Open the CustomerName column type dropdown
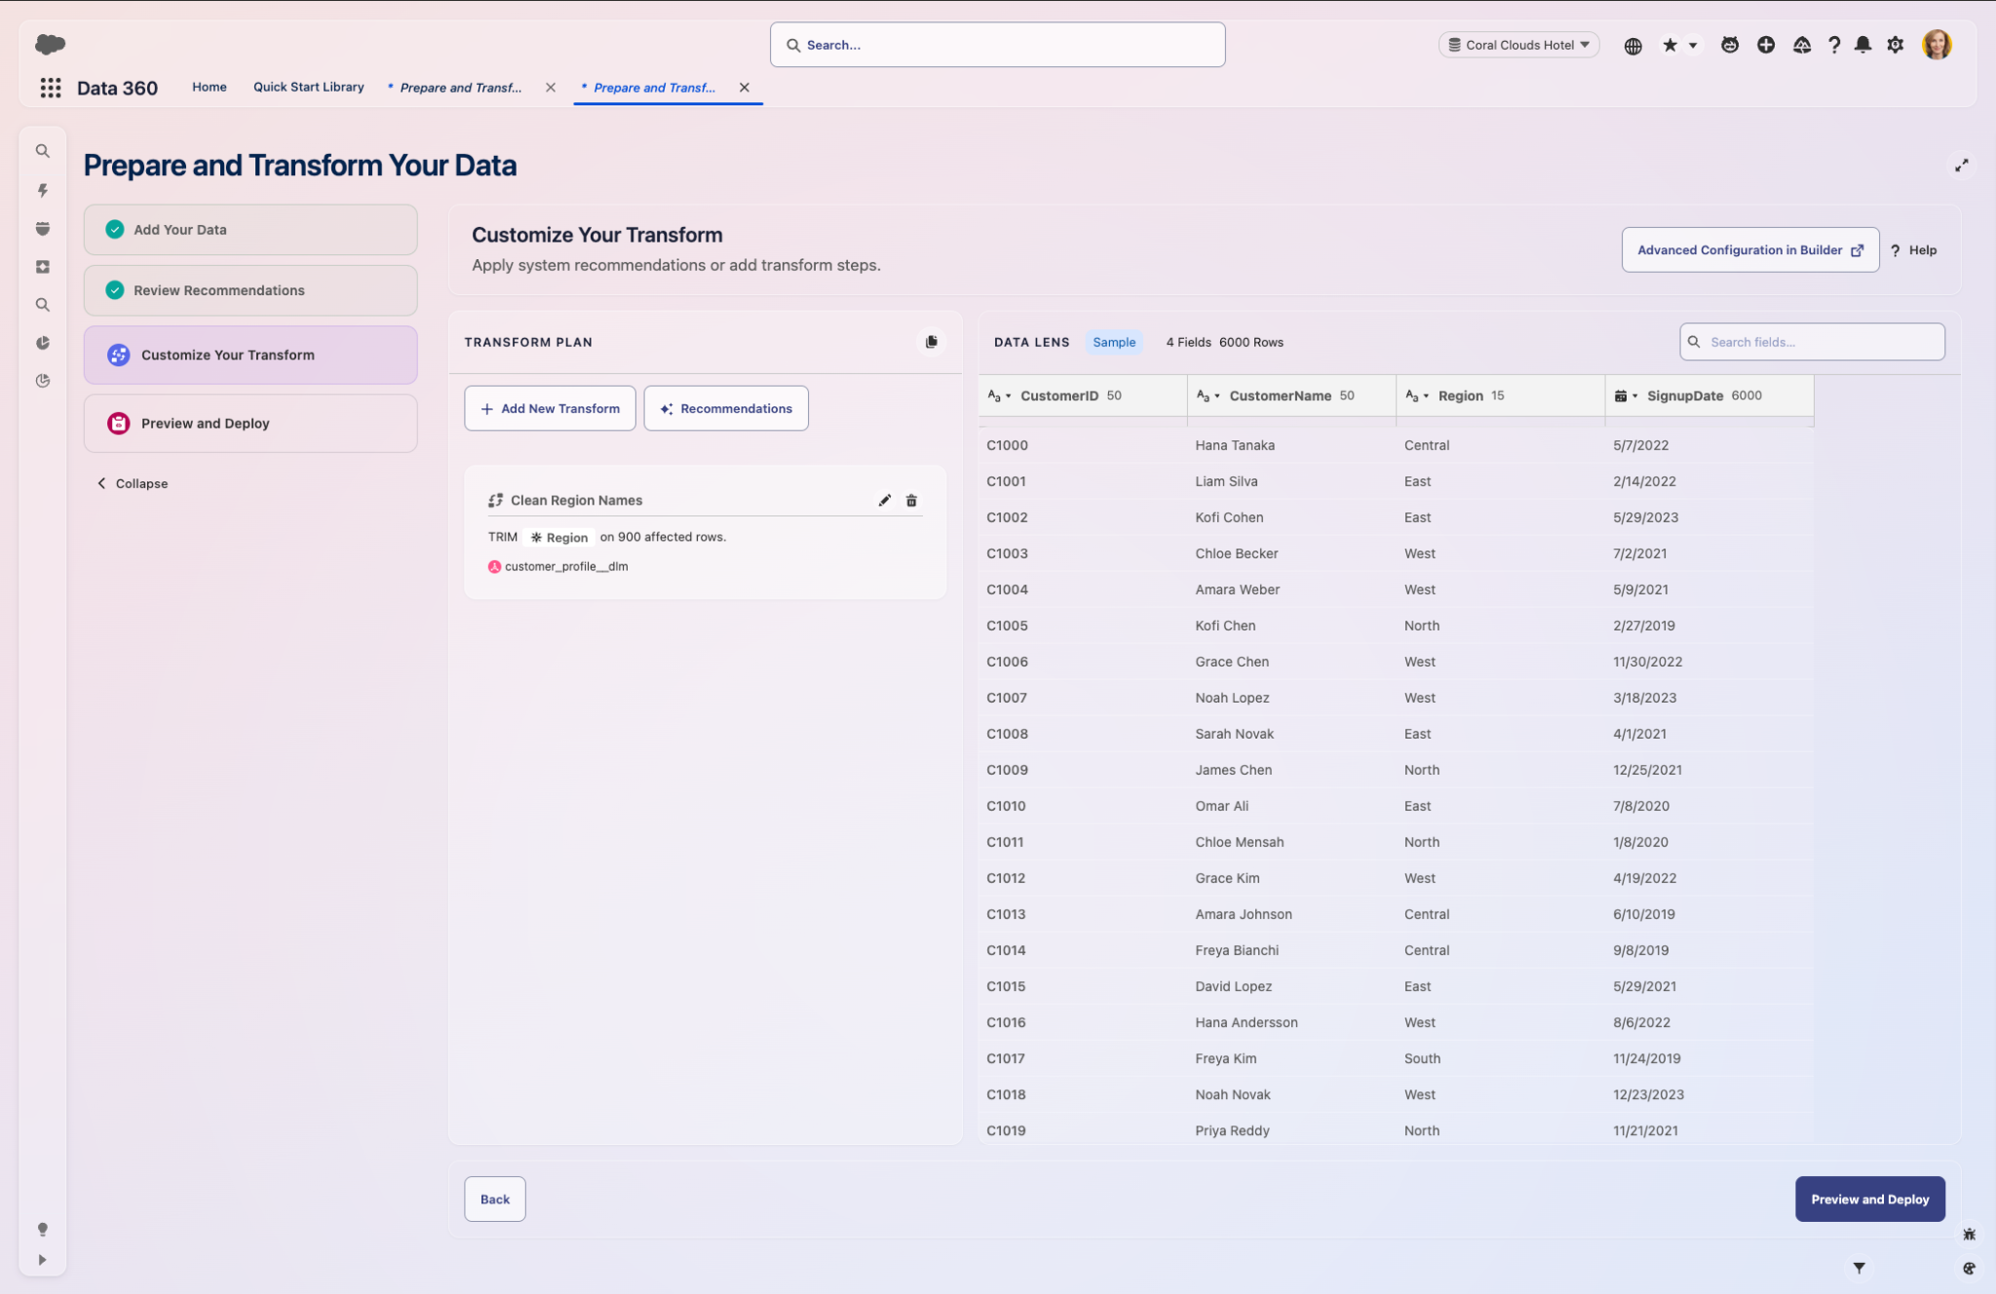Image resolution: width=1996 pixels, height=1294 pixels. click(1209, 397)
